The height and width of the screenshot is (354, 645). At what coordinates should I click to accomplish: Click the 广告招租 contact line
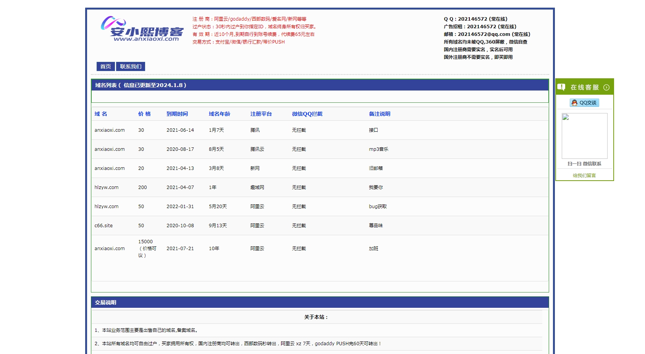tap(480, 27)
